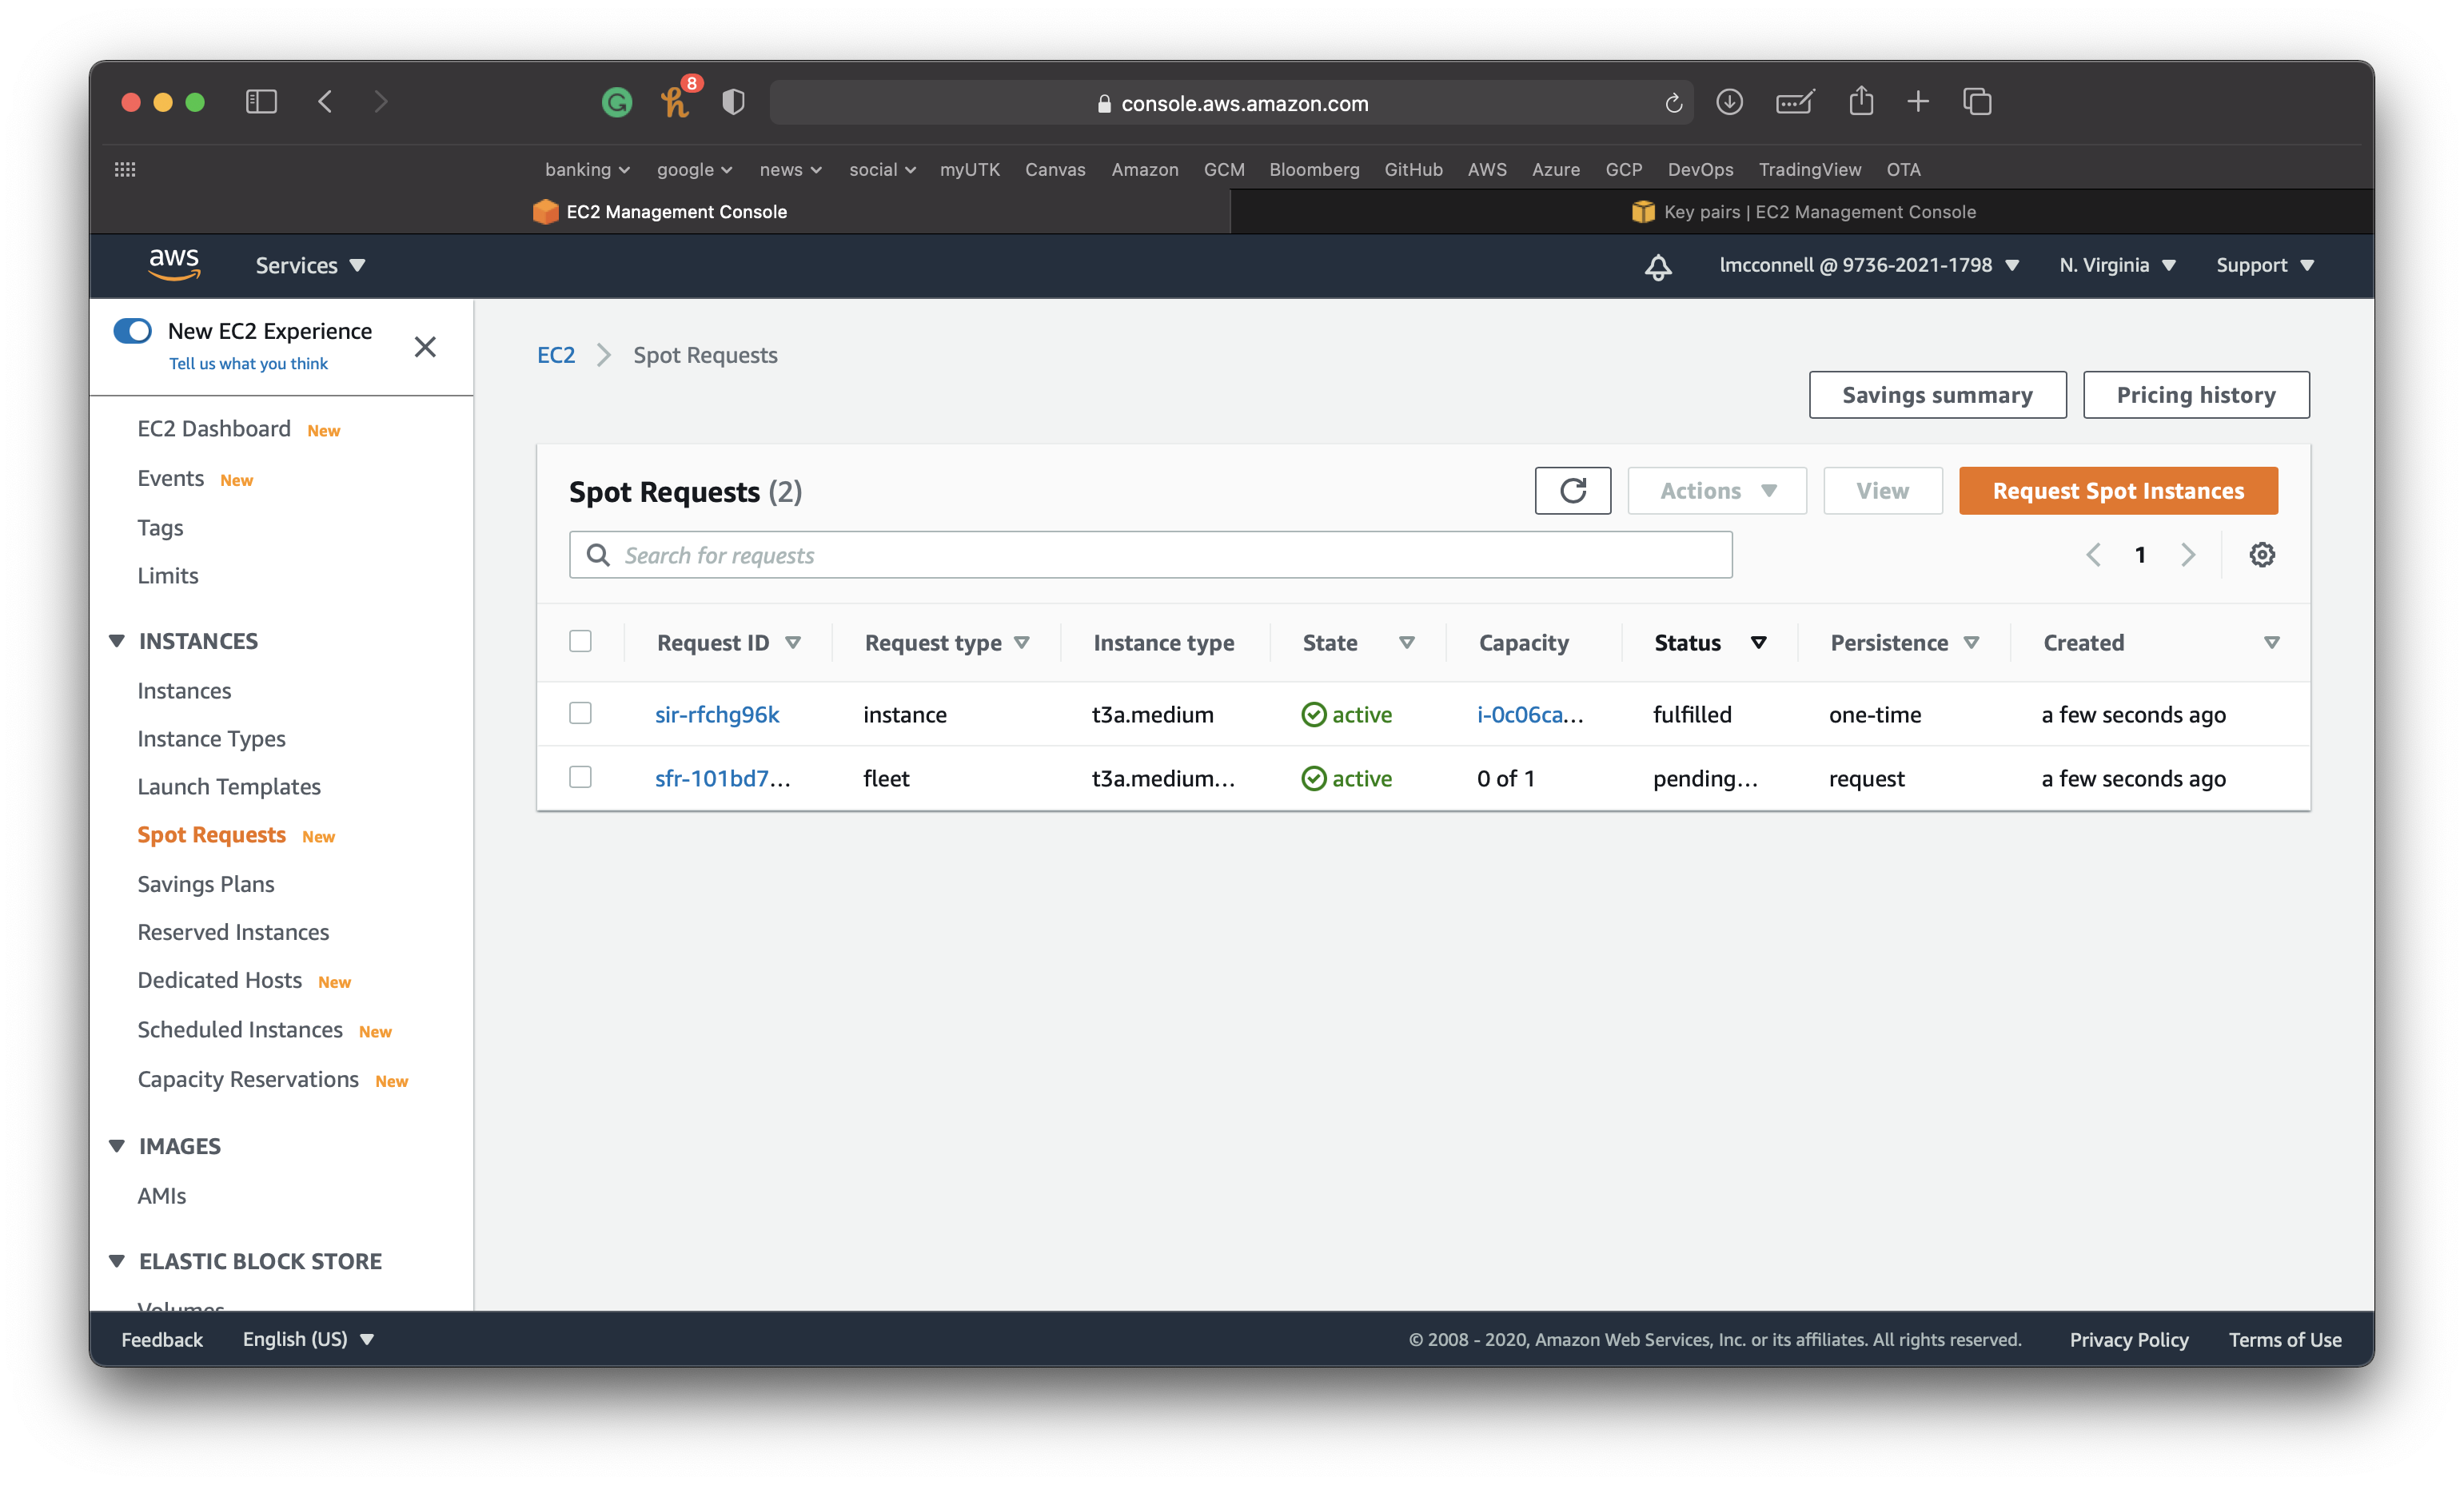Open request sir-rfchg96k link
This screenshot has width=2464, height=1485.
tap(717, 714)
